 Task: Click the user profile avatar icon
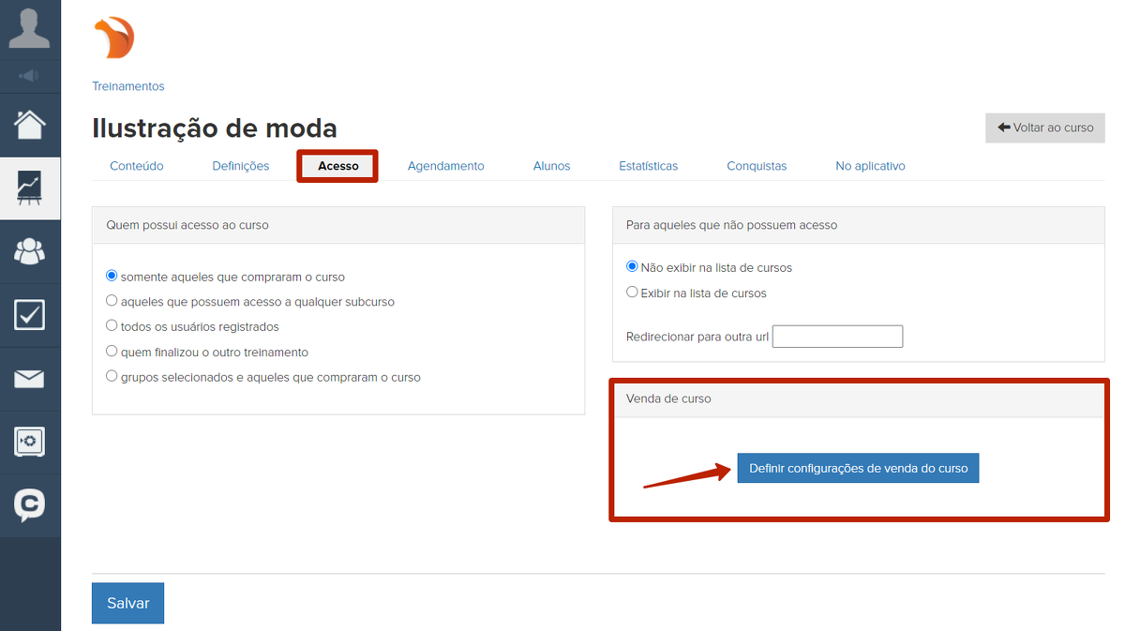[x=29, y=28]
